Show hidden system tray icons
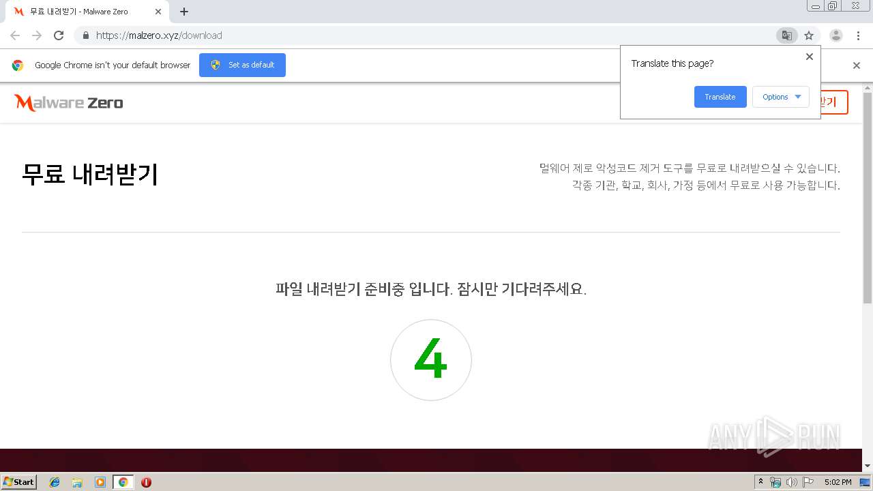873x491 pixels. [760, 482]
